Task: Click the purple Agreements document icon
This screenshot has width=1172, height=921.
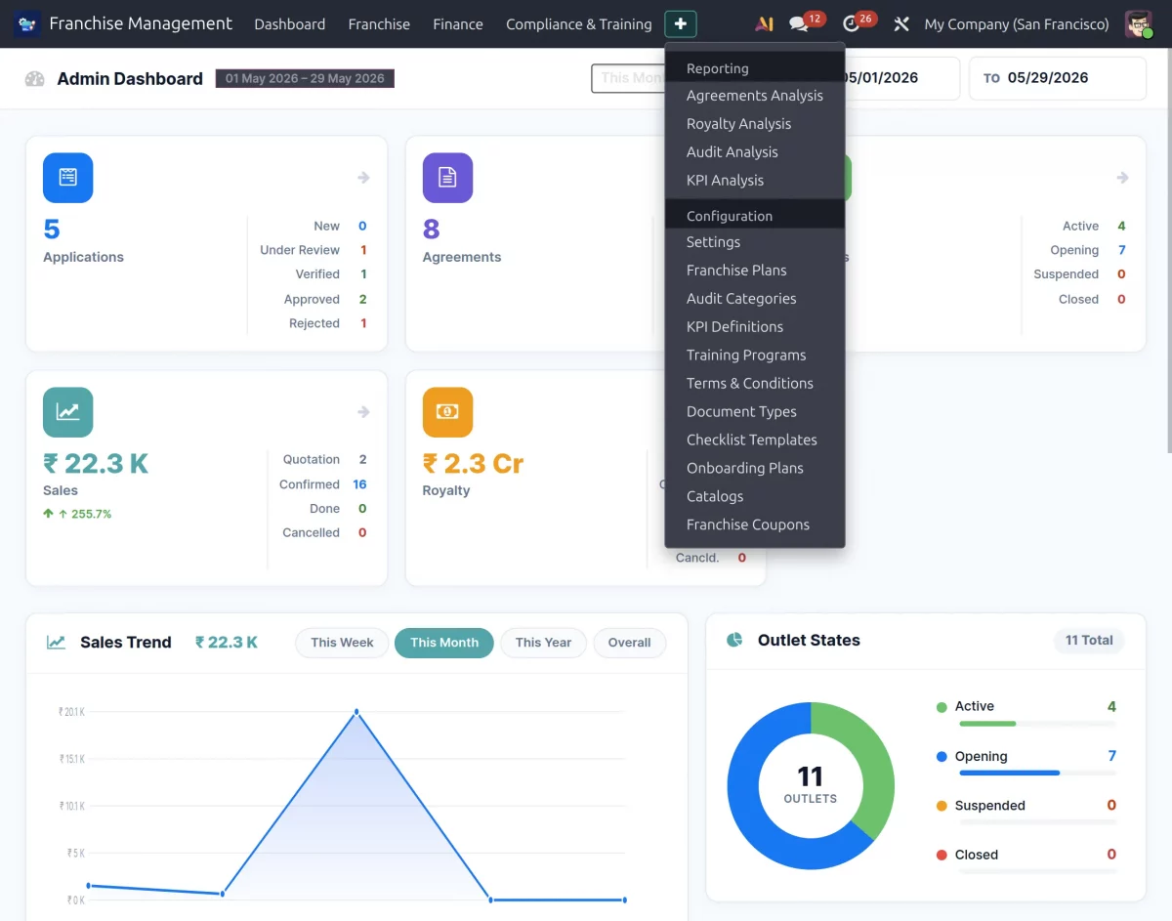Action: 447,178
